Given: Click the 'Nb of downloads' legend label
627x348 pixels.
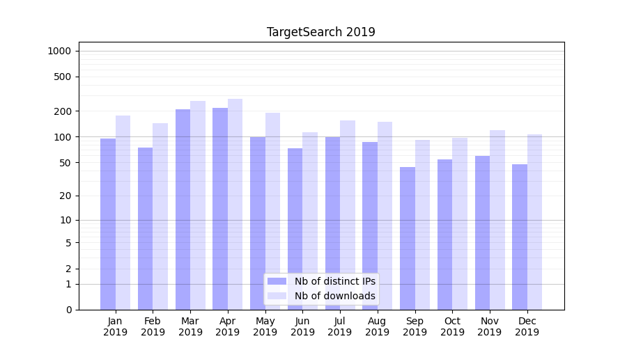Looking at the screenshot, I should [334, 296].
